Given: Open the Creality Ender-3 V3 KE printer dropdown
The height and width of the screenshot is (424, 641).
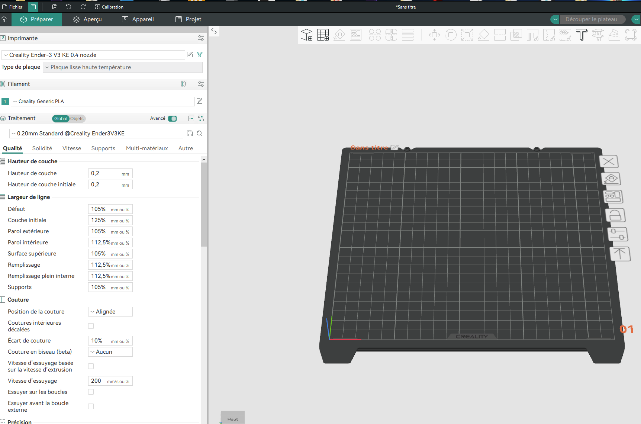Looking at the screenshot, I should 93,55.
